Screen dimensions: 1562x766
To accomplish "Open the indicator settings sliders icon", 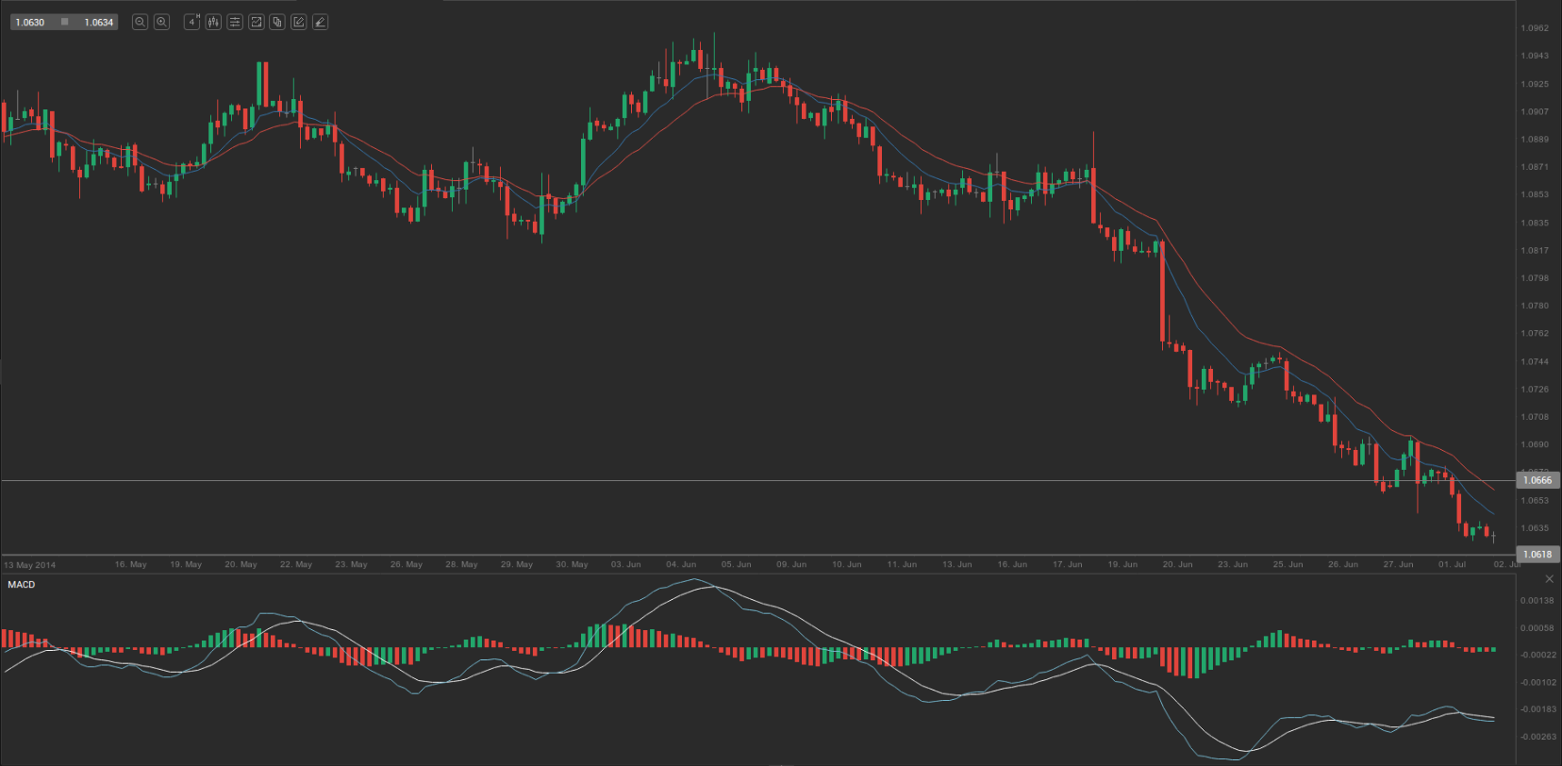I will pyautogui.click(x=235, y=22).
